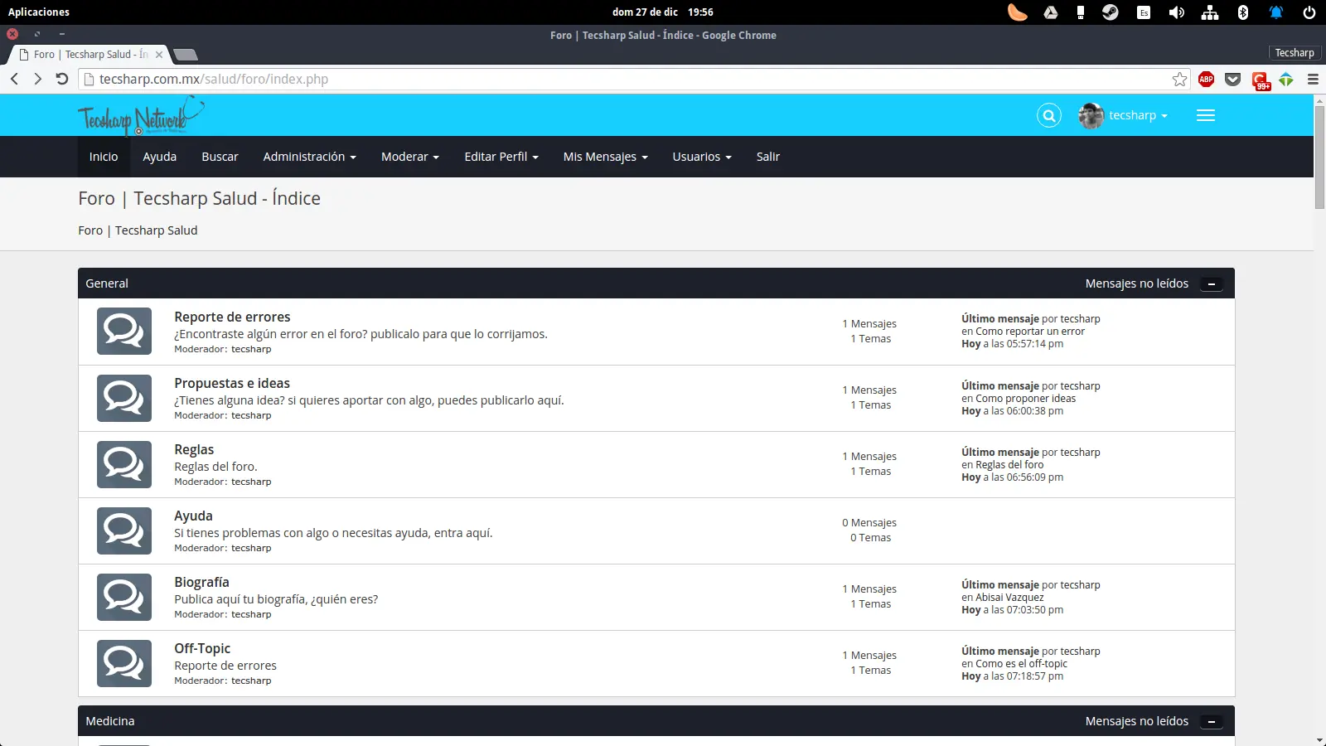Viewport: 1326px width, 746px height.
Task: Open the Aplicaciones menu in the top panel
Action: pyautogui.click(x=39, y=12)
